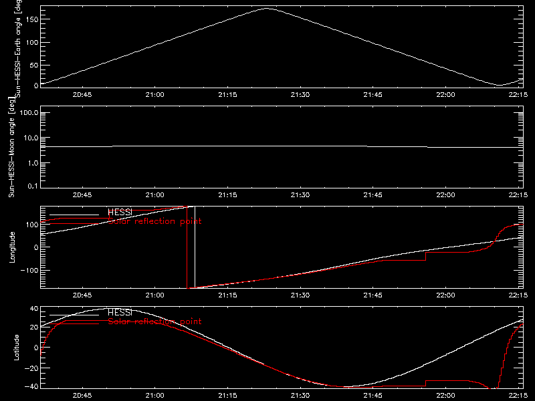Image resolution: width=535 pixels, height=401 pixels.
Task: Click the -100 tick on Longitude axis
Action: click(x=29, y=270)
